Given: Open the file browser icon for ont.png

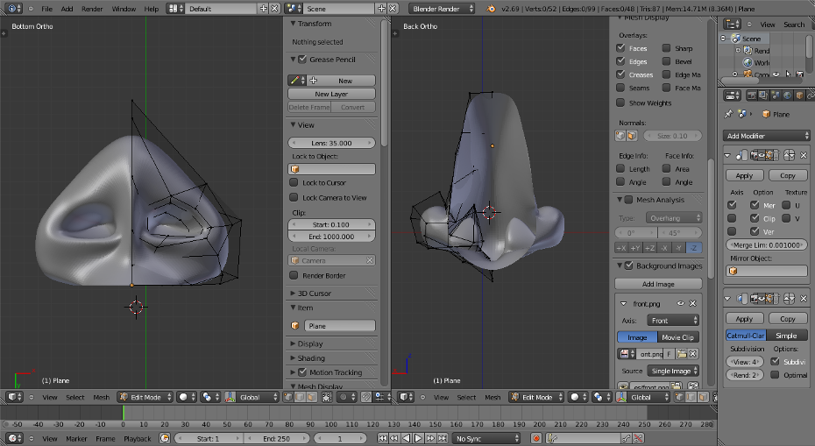Looking at the screenshot, I should coord(682,354).
